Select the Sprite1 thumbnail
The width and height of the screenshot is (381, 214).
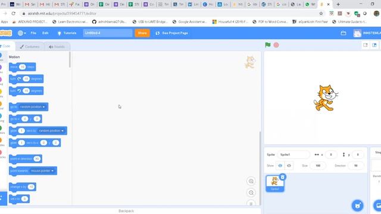tap(275, 184)
